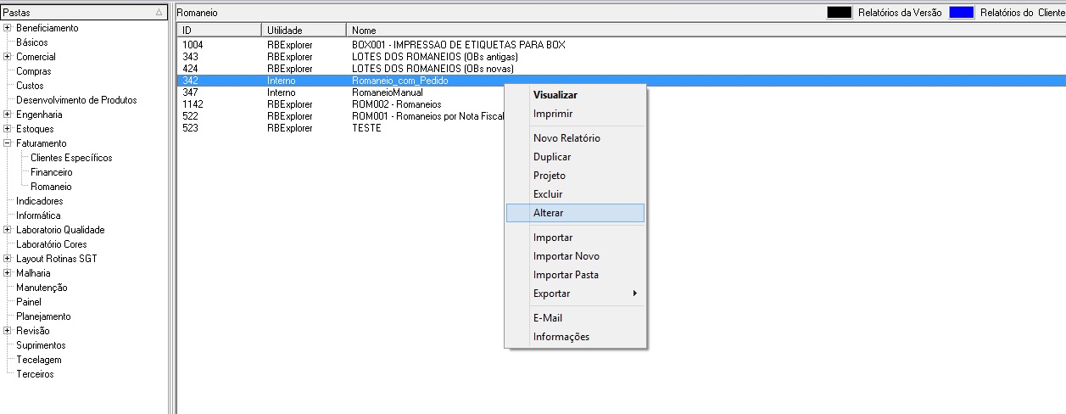Click the black Relatórios da Versão swatch

point(840,13)
